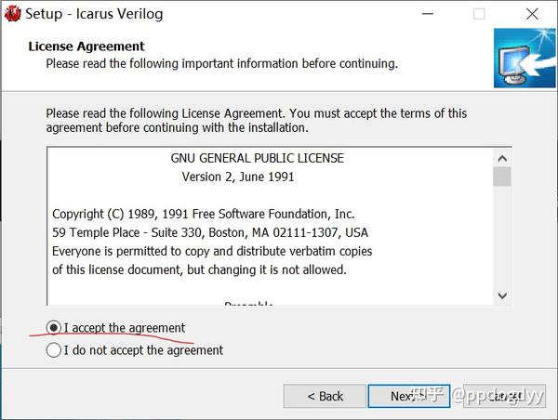Image resolution: width=558 pixels, height=420 pixels.
Task: Close the Icarus Verilog setup window
Action: (531, 14)
